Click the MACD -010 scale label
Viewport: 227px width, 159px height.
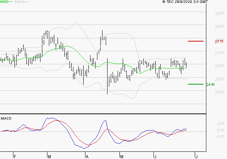click(x=220, y=137)
